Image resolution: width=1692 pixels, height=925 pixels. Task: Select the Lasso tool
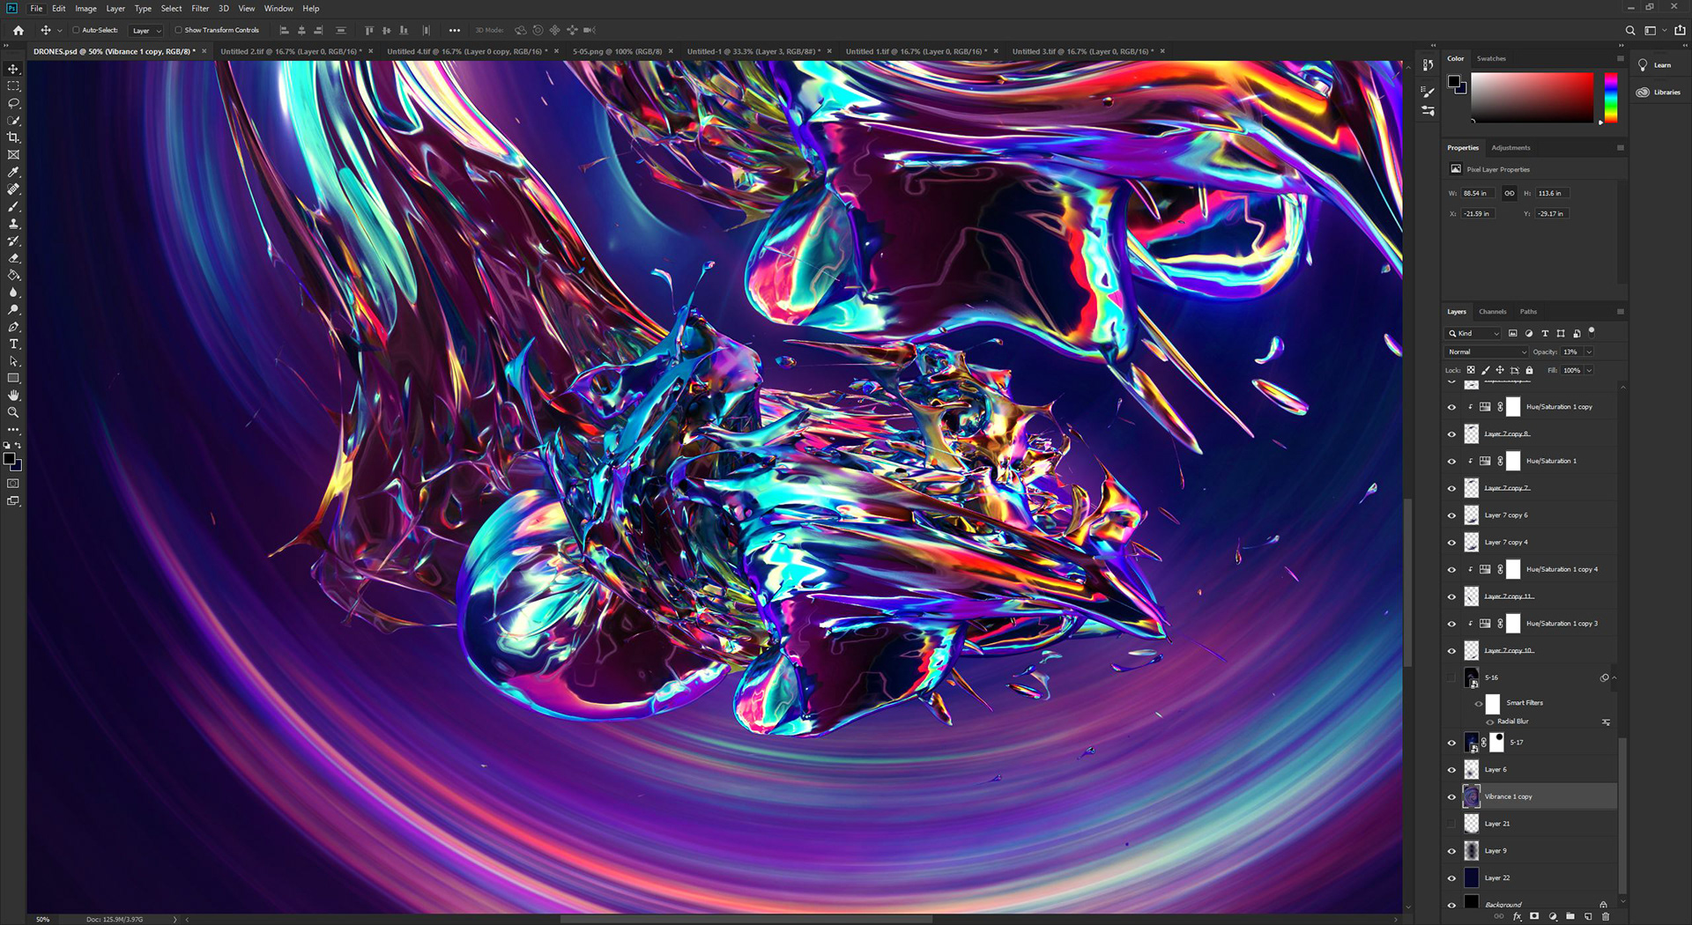pos(13,103)
